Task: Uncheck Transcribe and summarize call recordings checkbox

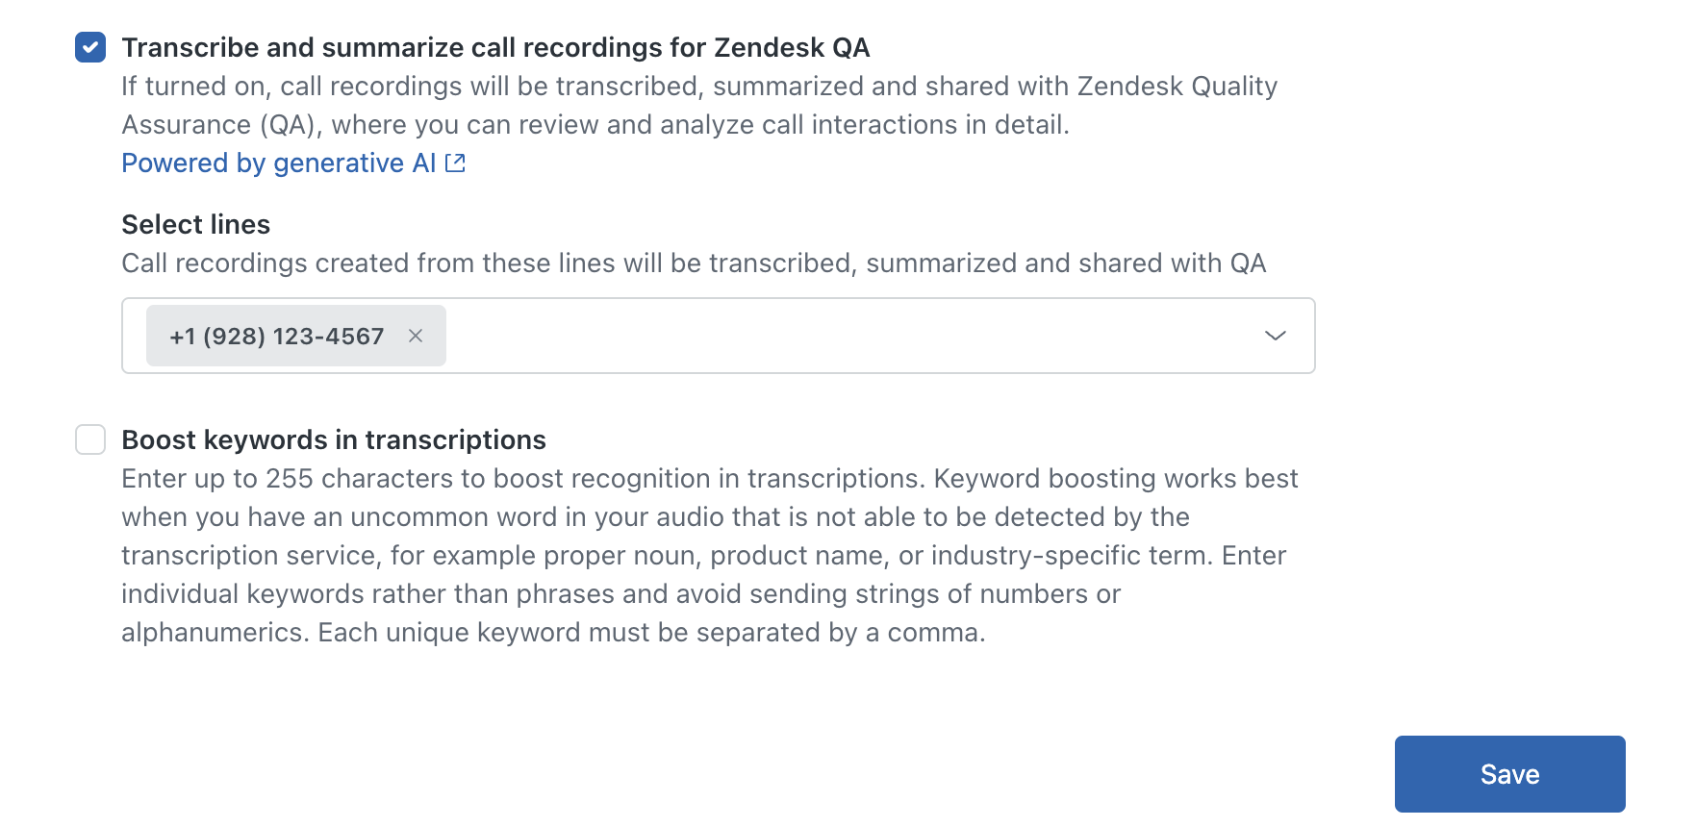Action: pos(90,47)
